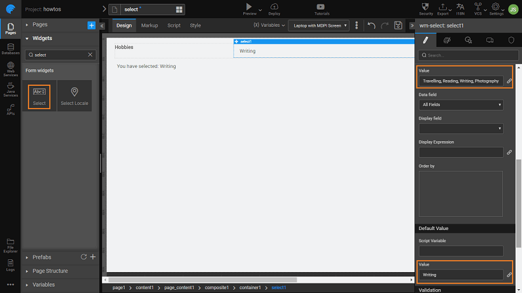Click the Preview play button
Image resolution: width=522 pixels, height=293 pixels.
pyautogui.click(x=248, y=7)
